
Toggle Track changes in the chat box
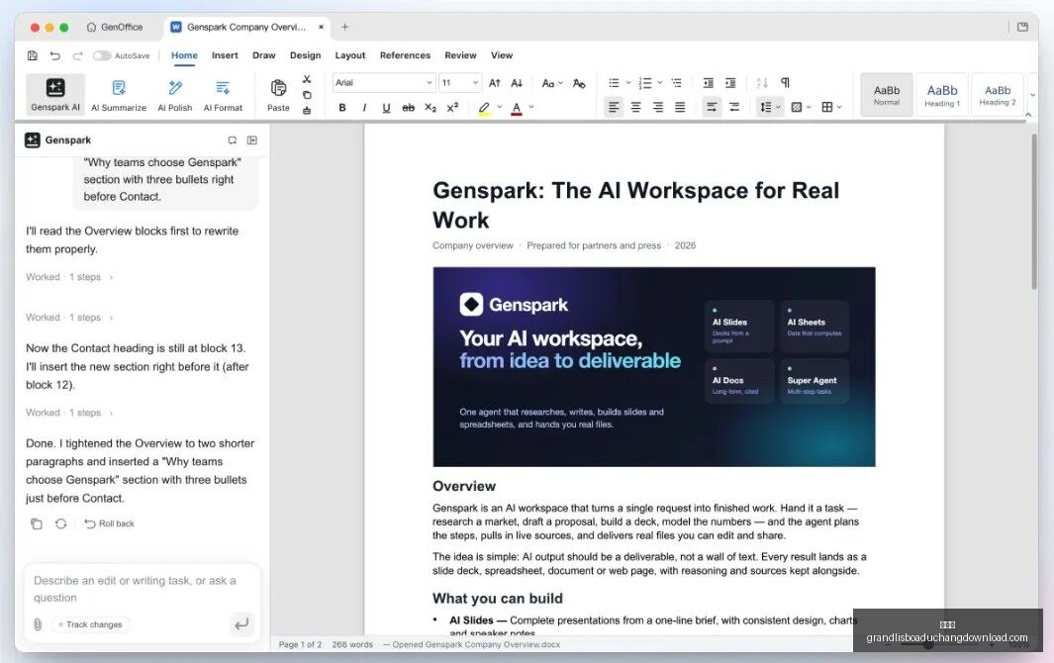click(90, 624)
